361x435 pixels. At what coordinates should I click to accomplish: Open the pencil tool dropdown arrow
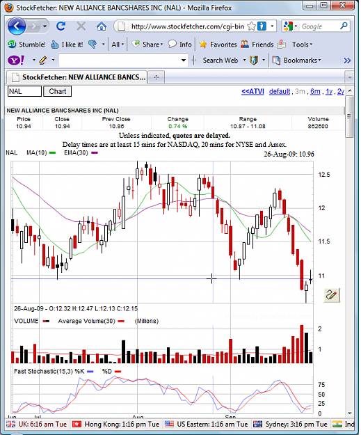pos(53,60)
